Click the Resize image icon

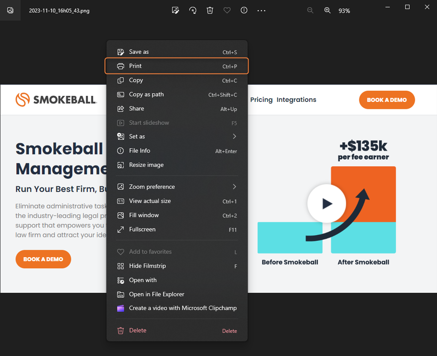tap(120, 165)
